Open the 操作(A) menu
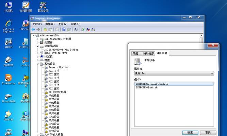227x136 pixels. pos(50,24)
